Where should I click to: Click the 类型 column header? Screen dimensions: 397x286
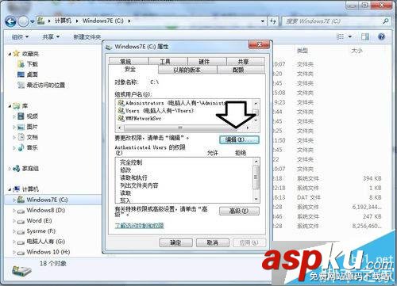click(x=303, y=51)
